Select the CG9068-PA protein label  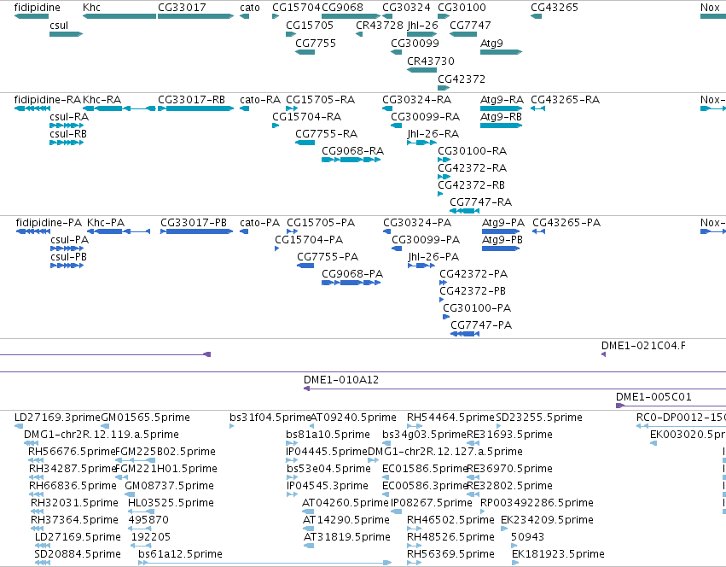(352, 274)
